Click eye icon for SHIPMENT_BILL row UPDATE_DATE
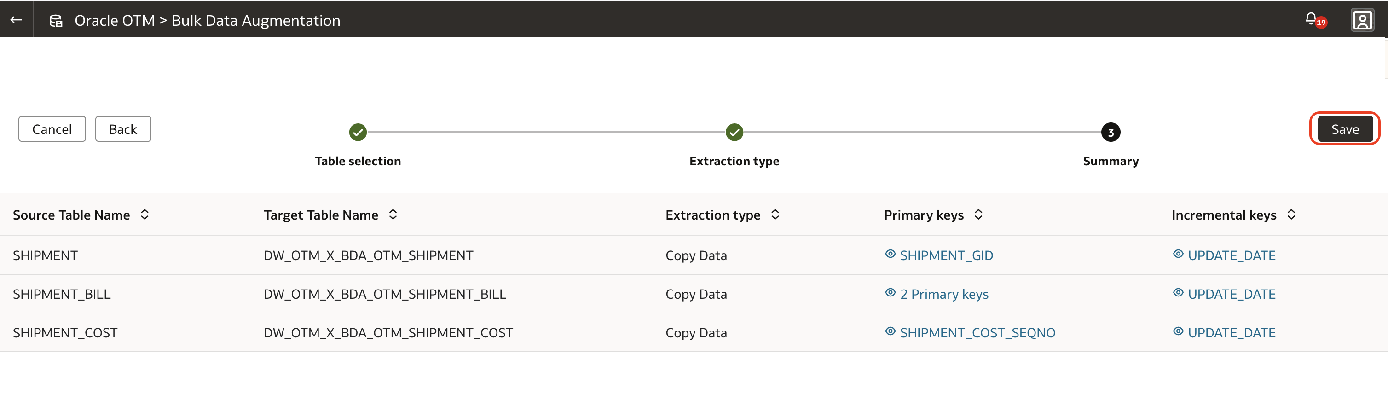This screenshot has height=406, width=1388. coord(1178,293)
